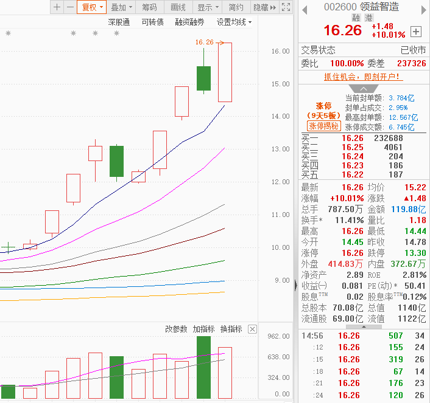The image size is (430, 403).
Task: Toggle the 融资融券 overlay option
Action: (x=189, y=22)
